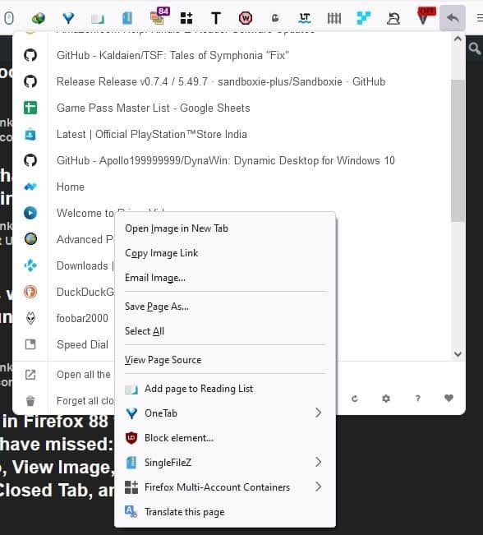Screen dimensions: 483x535
Task: Click the OneTab funnel icon in toolbar
Action: point(68,18)
